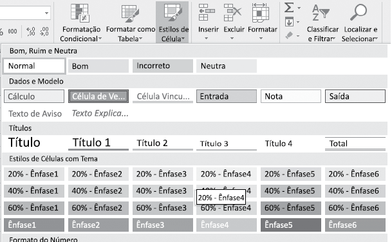Apply the Título 1 style
This screenshot has width=392, height=242.
pos(98,143)
